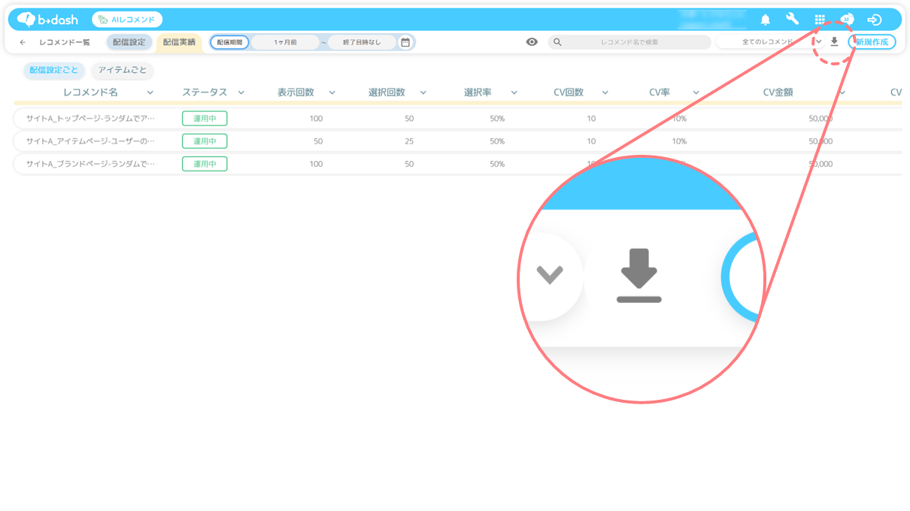Screen dimensions: 910x511
Task: Click 運用中 status badge in アイテムページ row
Action: [x=205, y=141]
